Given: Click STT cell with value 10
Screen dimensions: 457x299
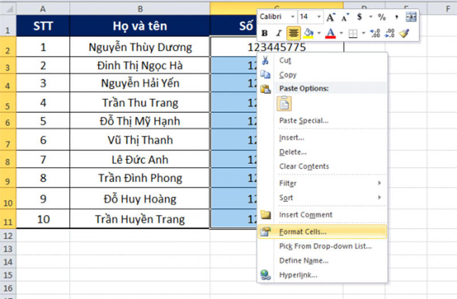Looking at the screenshot, I should click(43, 219).
